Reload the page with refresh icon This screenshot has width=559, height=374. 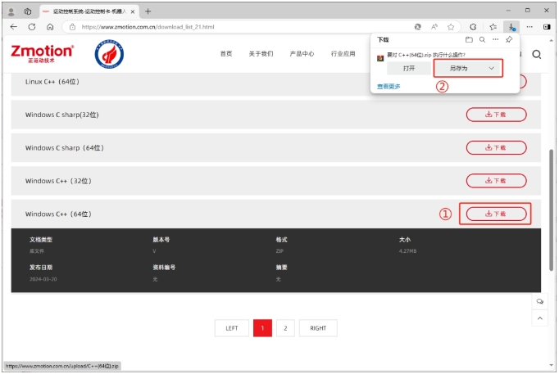[32, 27]
